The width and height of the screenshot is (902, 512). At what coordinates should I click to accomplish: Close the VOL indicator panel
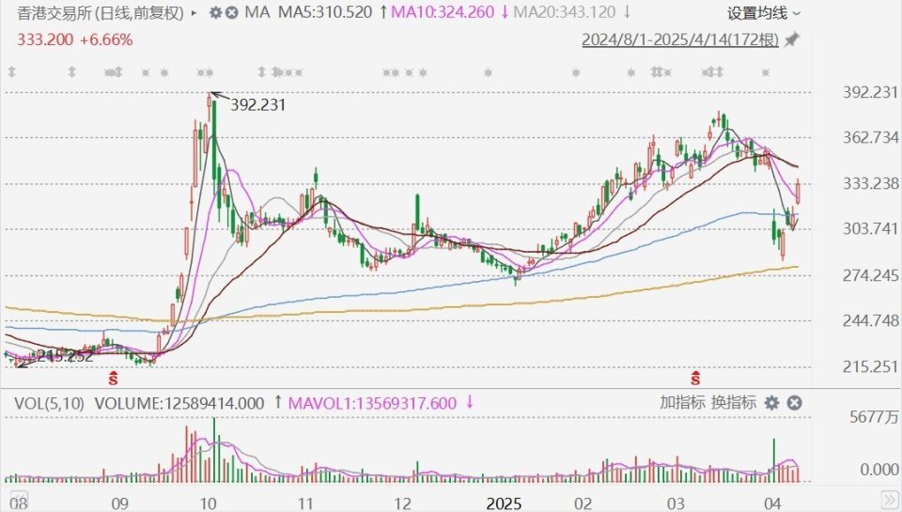(x=794, y=403)
